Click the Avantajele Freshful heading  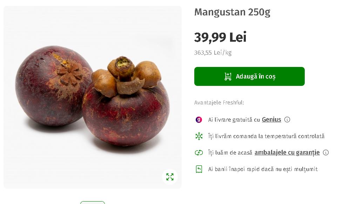(219, 103)
